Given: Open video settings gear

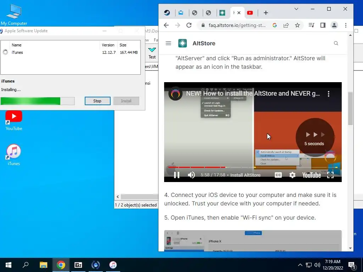Looking at the screenshot, I should point(292,175).
